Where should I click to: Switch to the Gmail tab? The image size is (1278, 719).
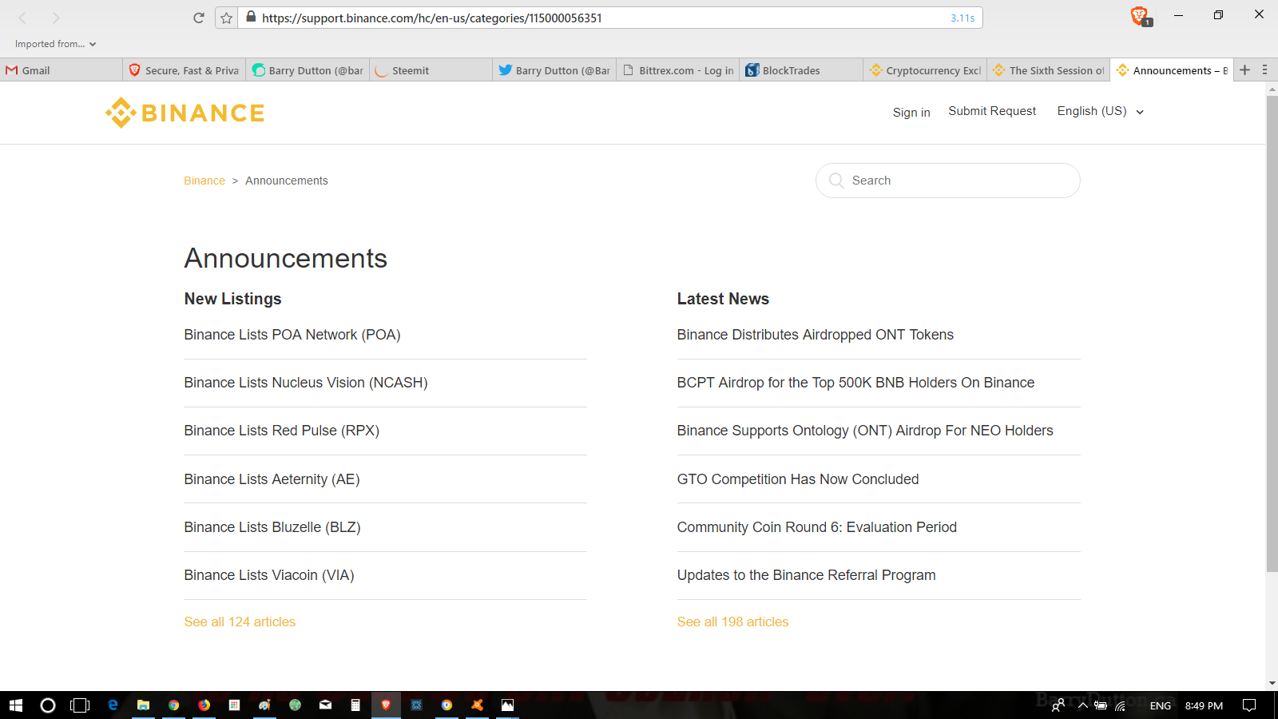pos(62,70)
